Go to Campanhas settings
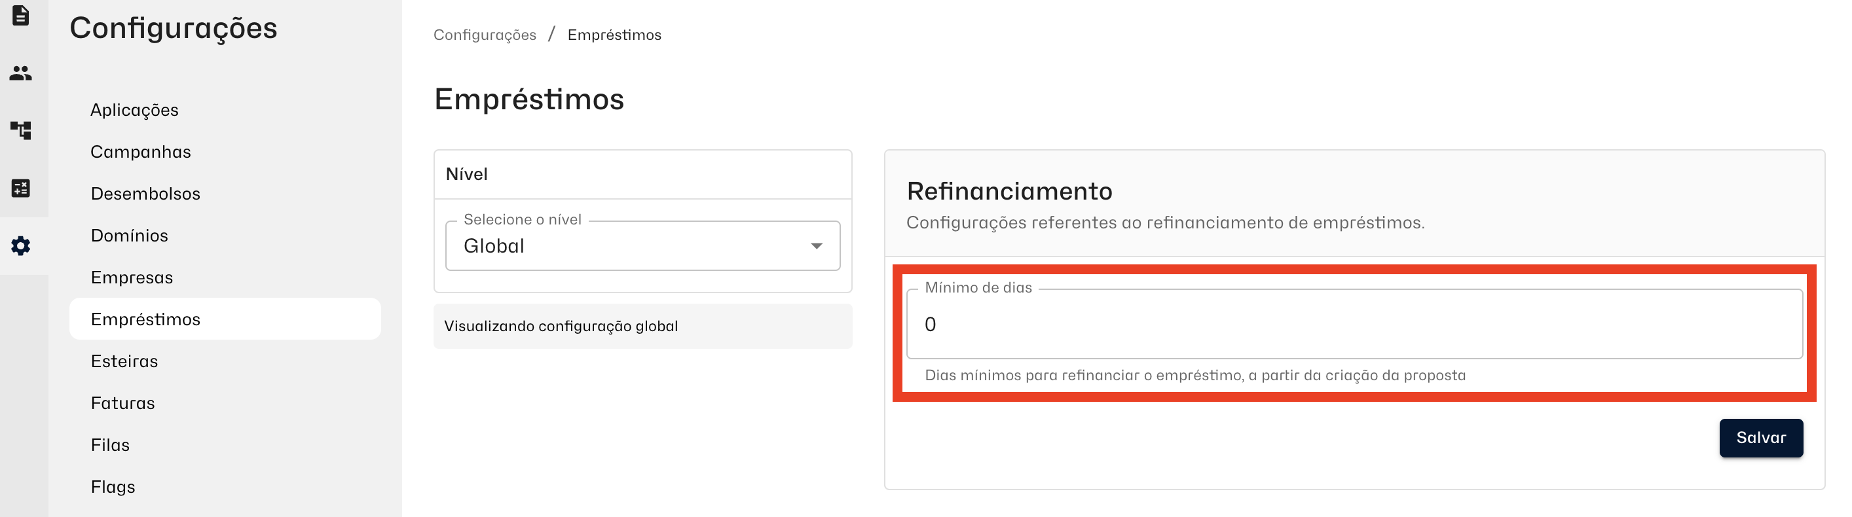 point(141,152)
